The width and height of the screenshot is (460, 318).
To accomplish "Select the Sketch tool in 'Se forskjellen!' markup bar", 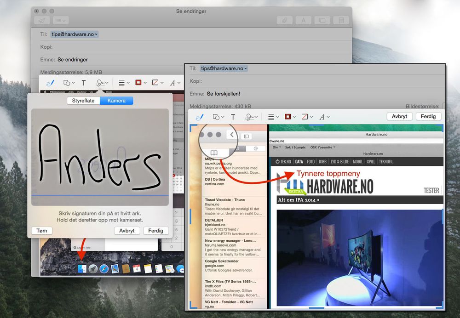I will [x=200, y=117].
